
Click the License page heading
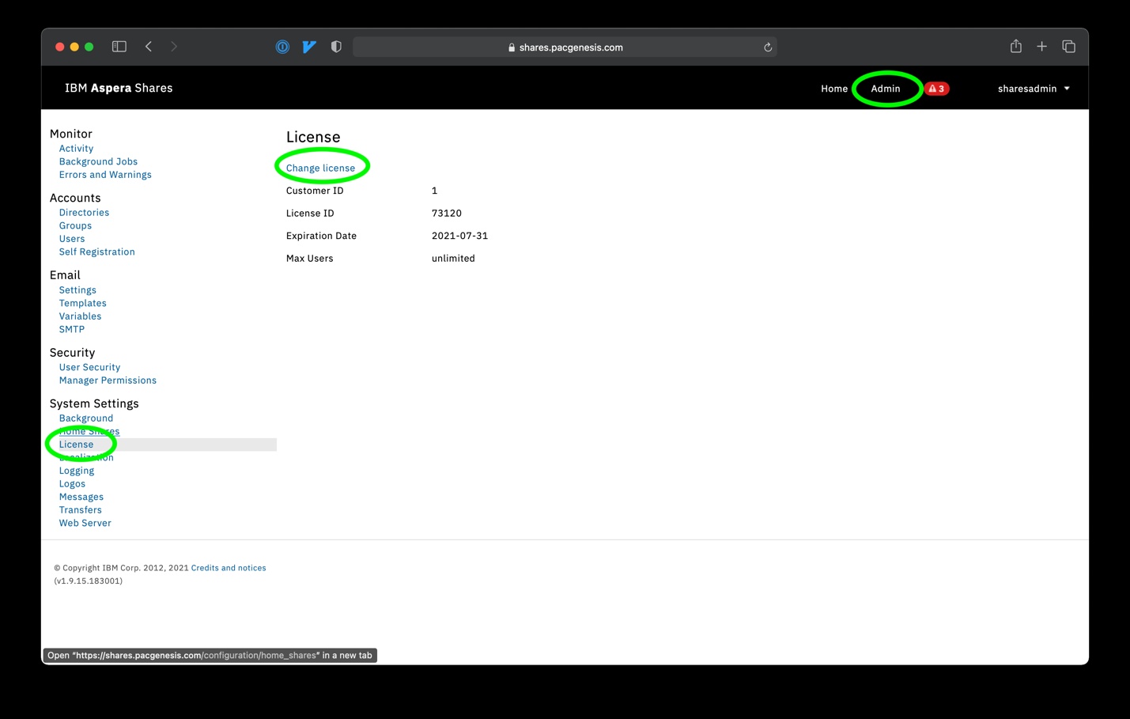[313, 137]
